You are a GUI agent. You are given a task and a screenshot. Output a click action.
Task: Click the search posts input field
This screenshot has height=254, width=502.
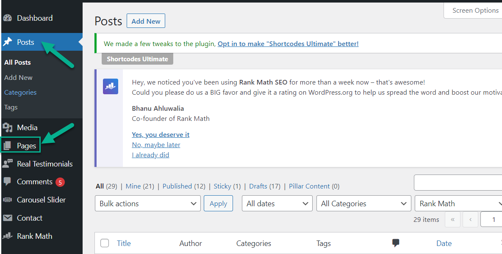(x=458, y=183)
